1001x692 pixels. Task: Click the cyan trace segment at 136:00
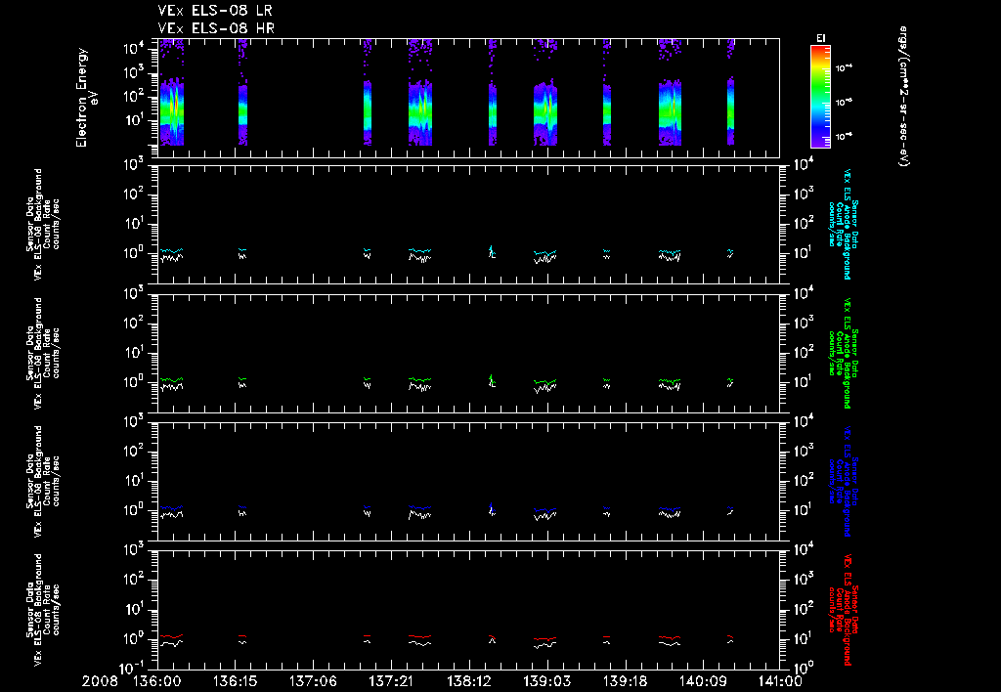click(171, 250)
